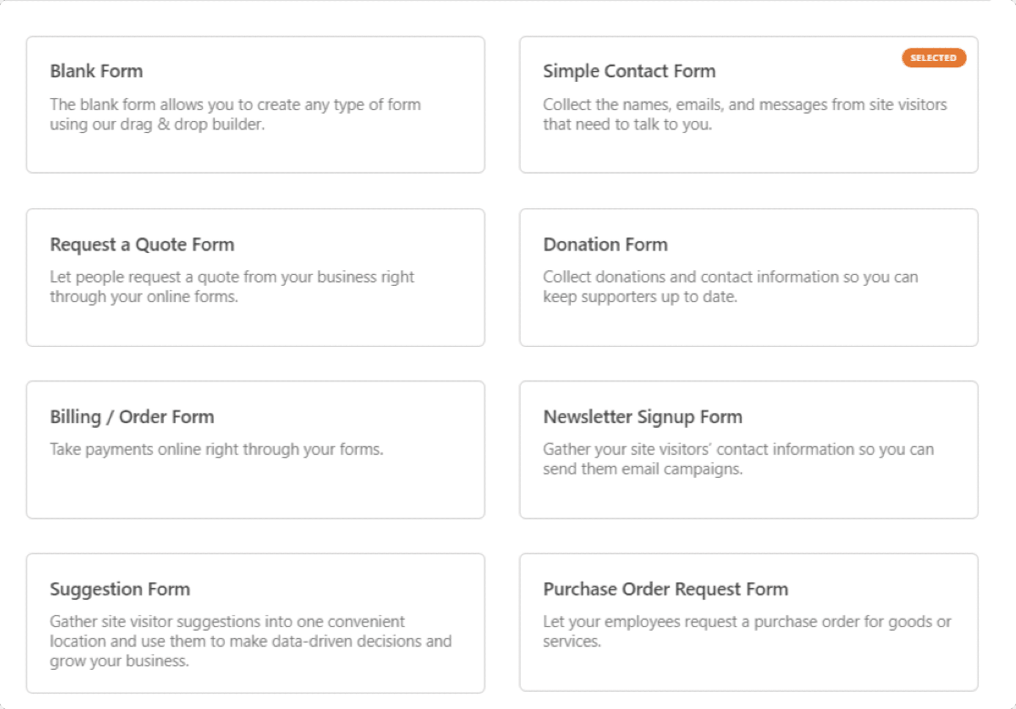Click the 'Suggestion Form' heading text
The width and height of the screenshot is (1016, 709).
coord(120,589)
